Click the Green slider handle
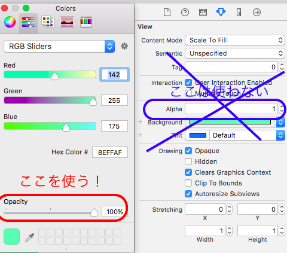Screen dimensions: 287x253 click(93, 102)
